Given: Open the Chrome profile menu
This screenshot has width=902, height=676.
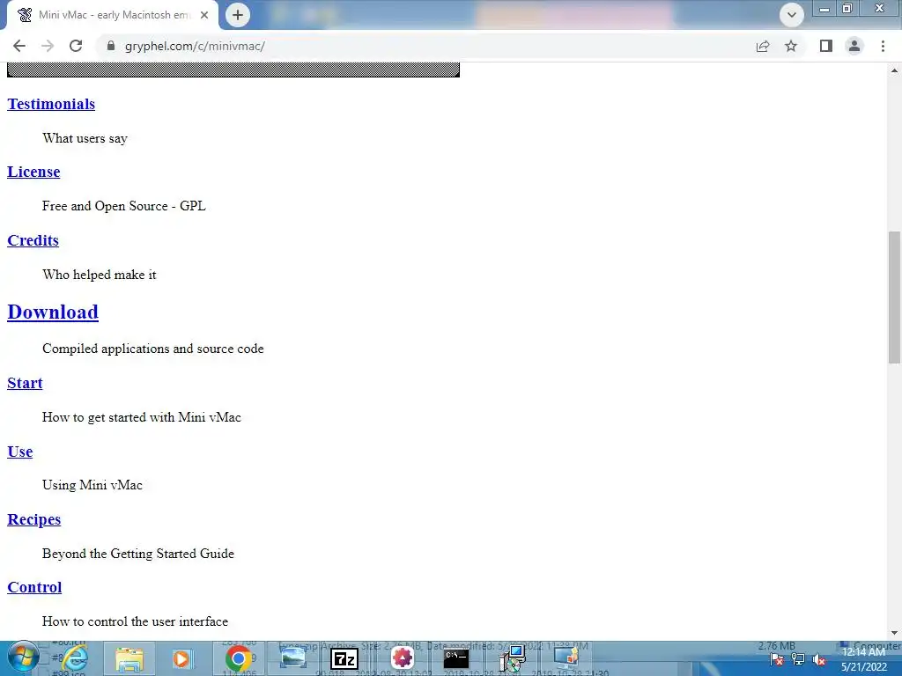Looking at the screenshot, I should point(854,46).
